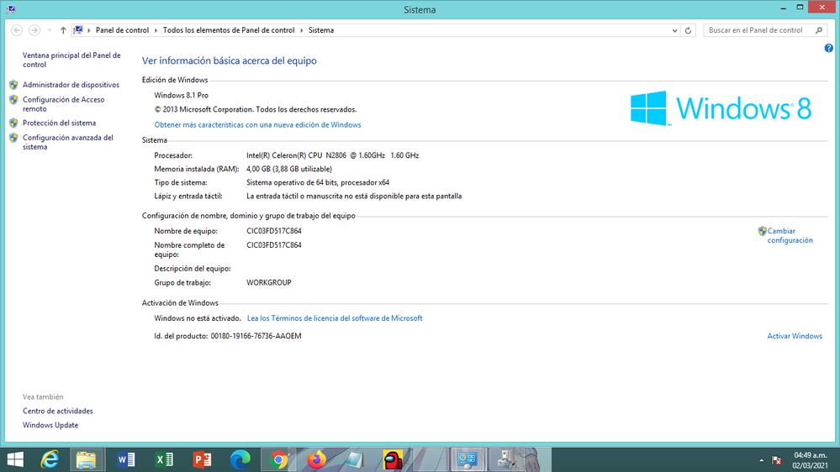Expand the chevron after Panel de control
Screen dimensions: 840x472
[156, 30]
